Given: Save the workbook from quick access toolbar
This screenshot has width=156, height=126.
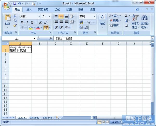Looking at the screenshot, I should (x=15, y=4).
